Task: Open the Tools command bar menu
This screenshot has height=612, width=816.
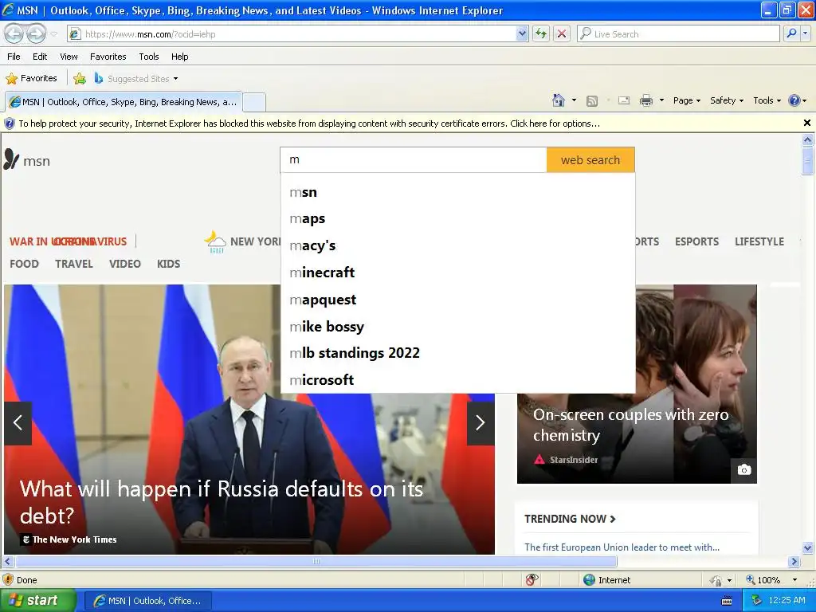Action: click(x=767, y=100)
